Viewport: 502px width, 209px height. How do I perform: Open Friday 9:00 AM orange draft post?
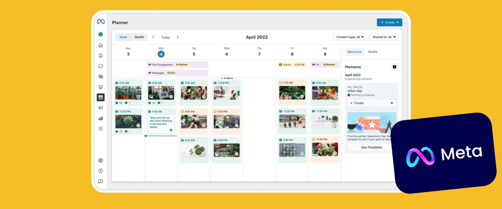292,93
